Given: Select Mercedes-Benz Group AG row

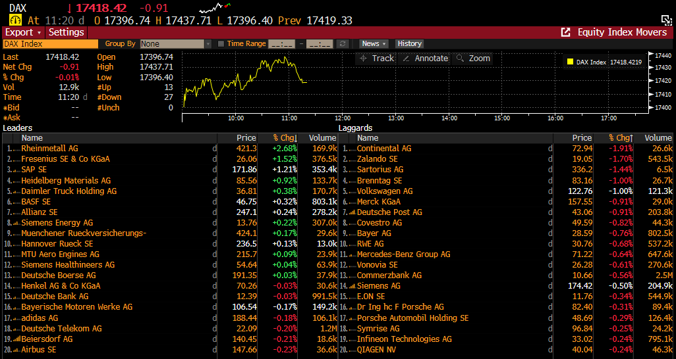Looking at the screenshot, I should 505,254.
